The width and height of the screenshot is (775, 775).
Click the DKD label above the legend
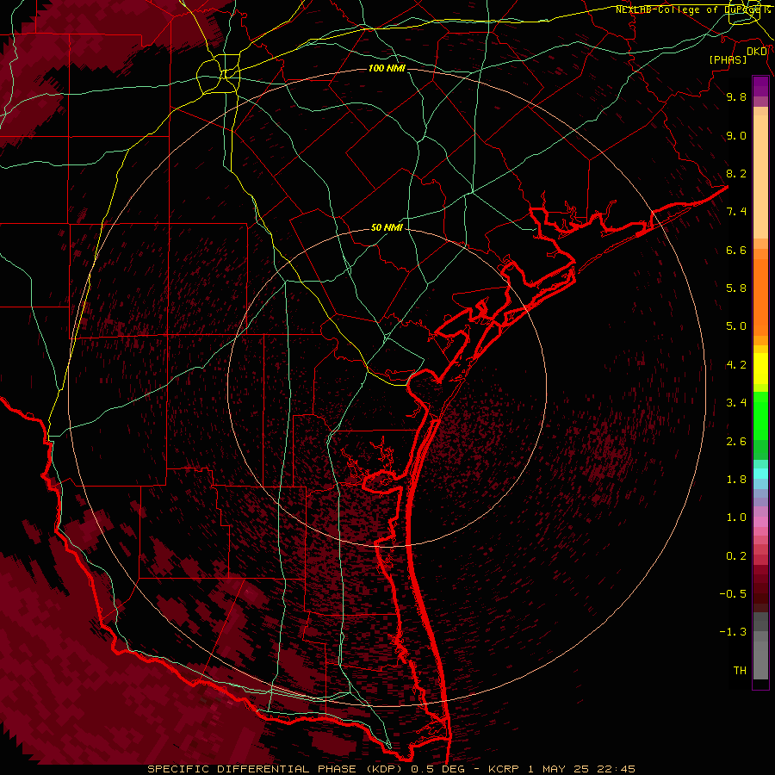coord(757,51)
